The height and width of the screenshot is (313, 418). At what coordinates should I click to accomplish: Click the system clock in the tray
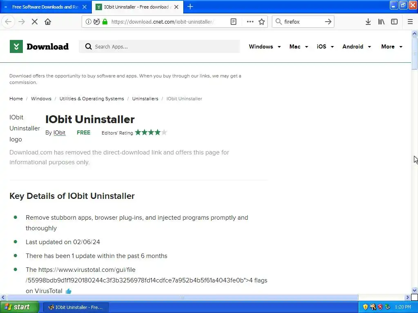pyautogui.click(x=403, y=307)
